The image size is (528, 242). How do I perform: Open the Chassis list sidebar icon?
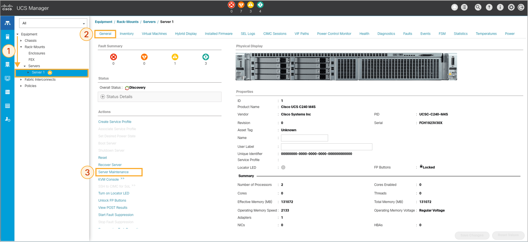tap(7, 106)
